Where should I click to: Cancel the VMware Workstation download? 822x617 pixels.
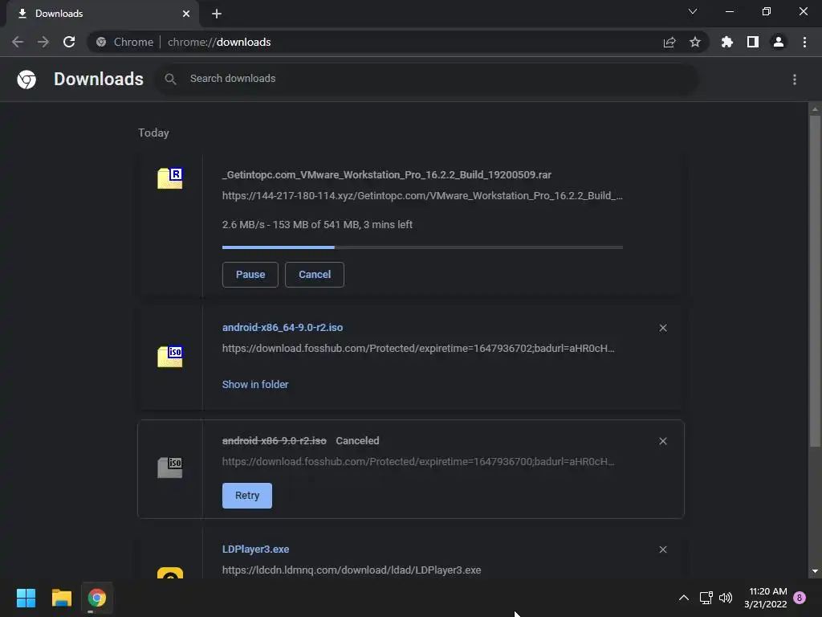click(315, 275)
